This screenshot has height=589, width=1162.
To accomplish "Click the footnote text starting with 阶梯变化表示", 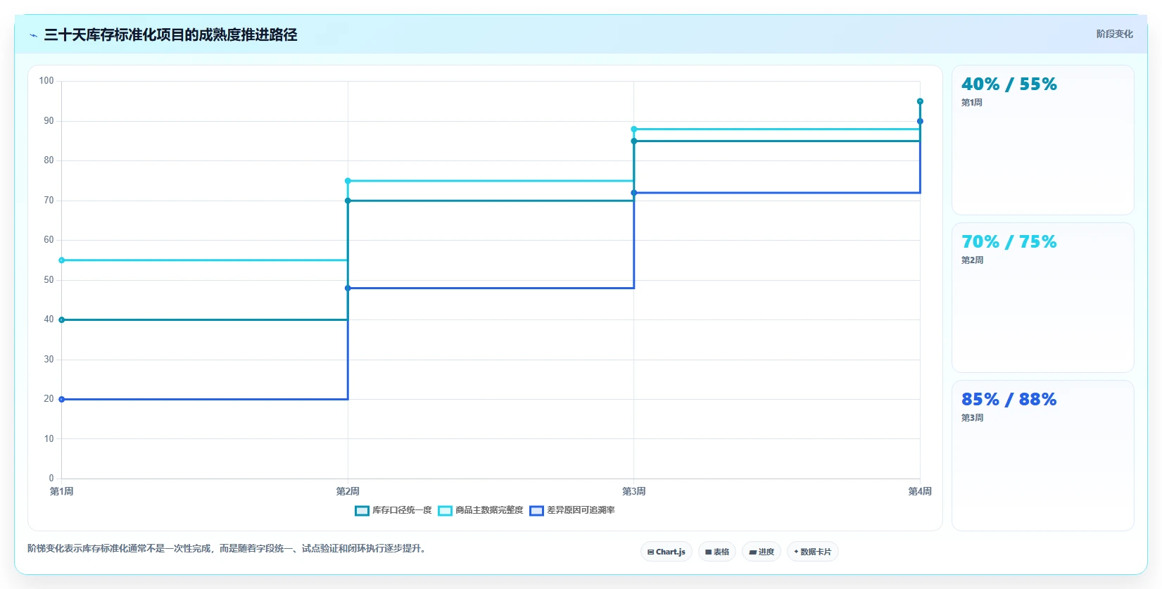I will click(228, 548).
